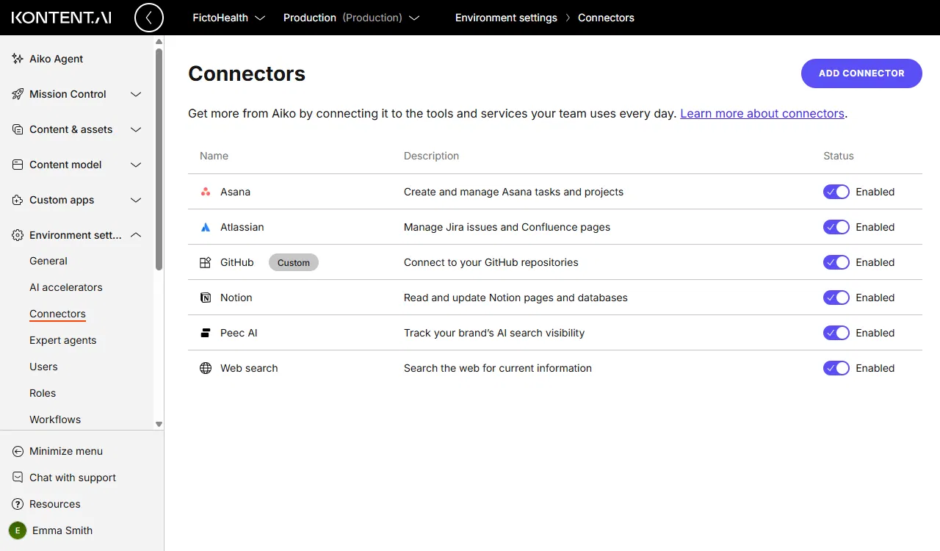Select Connectors in the sidebar
Viewport: 940px width, 551px height.
tap(57, 314)
